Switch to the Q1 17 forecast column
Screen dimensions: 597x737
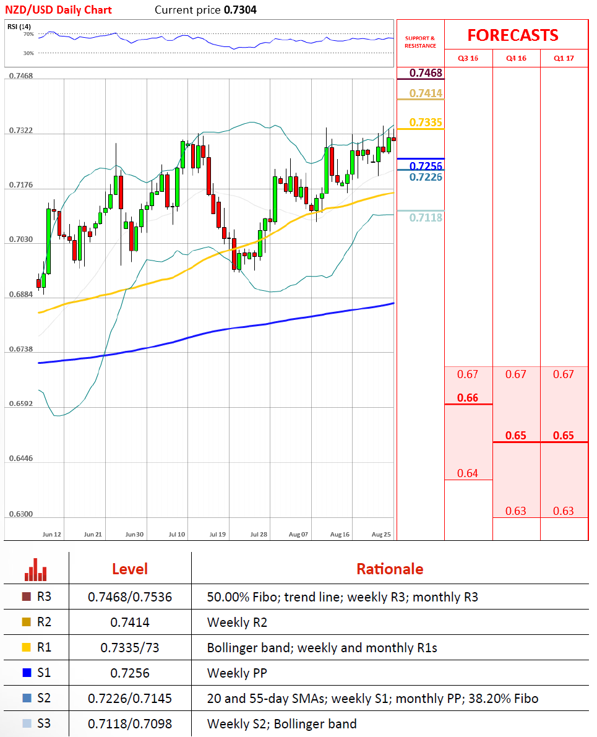point(564,58)
